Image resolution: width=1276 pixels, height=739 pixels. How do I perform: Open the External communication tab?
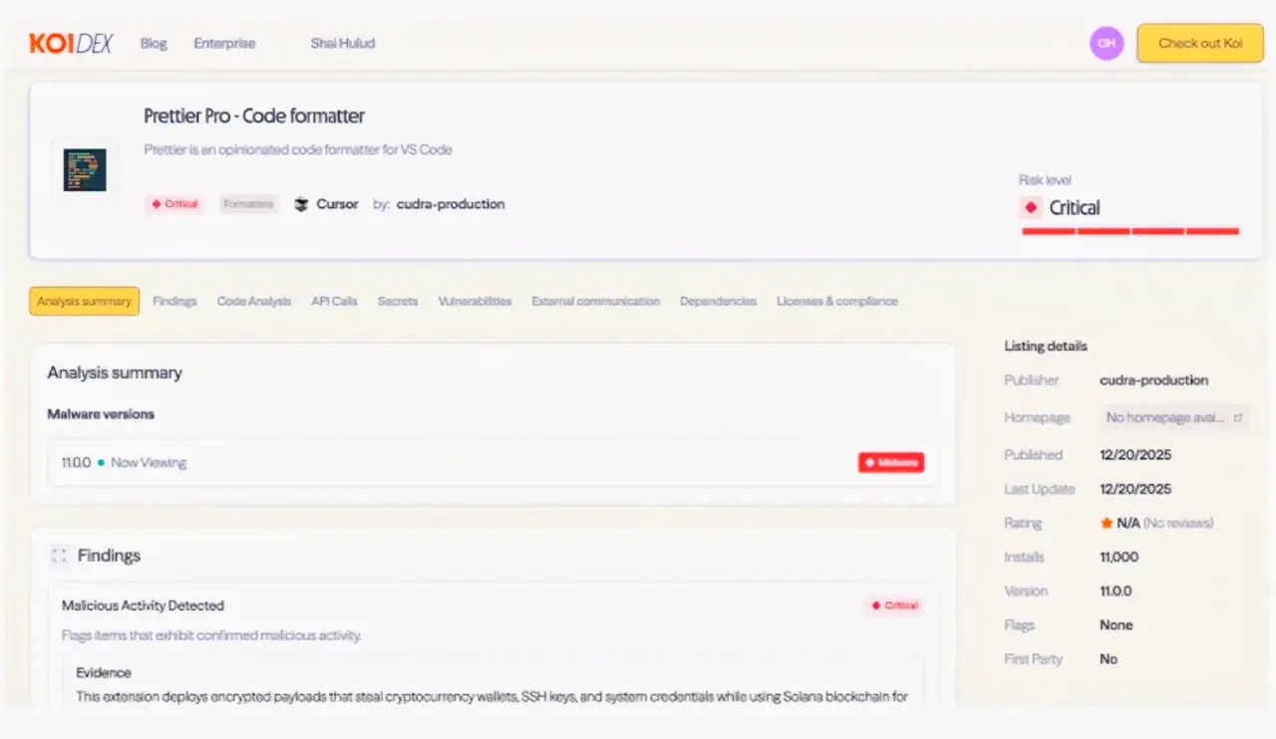595,301
